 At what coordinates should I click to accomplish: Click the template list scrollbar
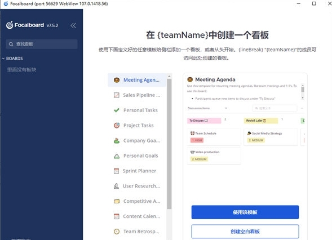tap(169, 144)
